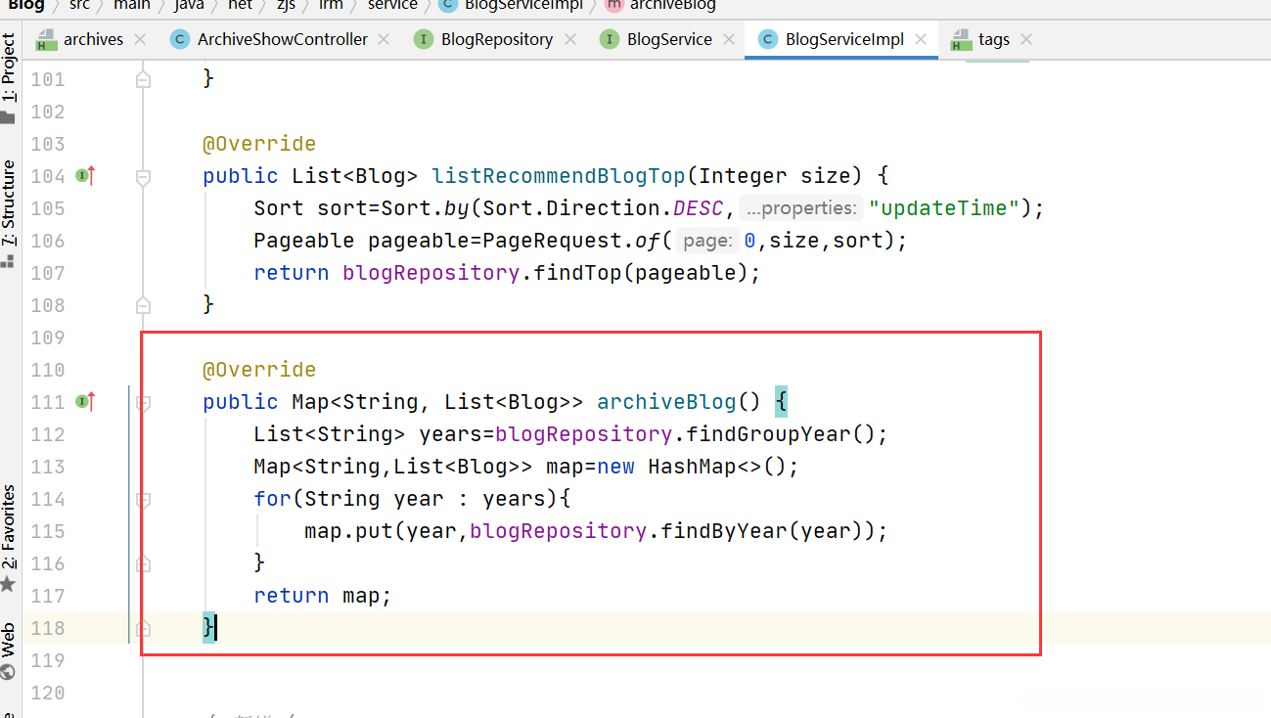The width and height of the screenshot is (1271, 718).
Task: Close the ArchiveShowController tab
Action: 384,40
